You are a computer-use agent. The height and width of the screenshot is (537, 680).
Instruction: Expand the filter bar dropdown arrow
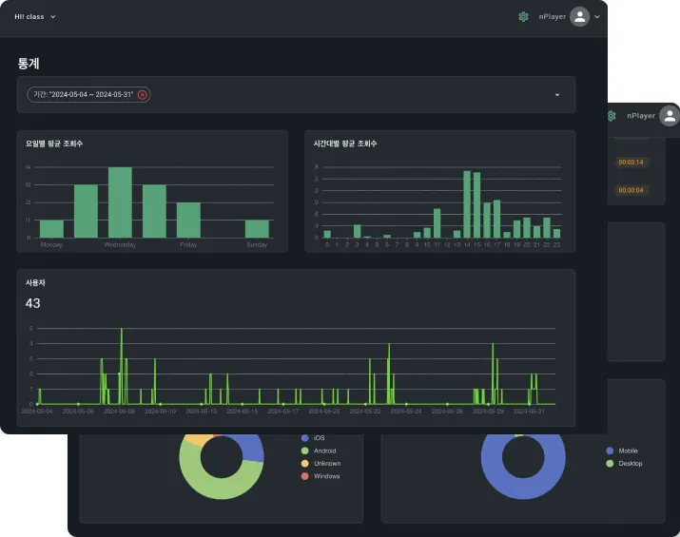557,95
